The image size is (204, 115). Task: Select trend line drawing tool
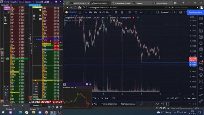pyautogui.click(x=142, y=104)
